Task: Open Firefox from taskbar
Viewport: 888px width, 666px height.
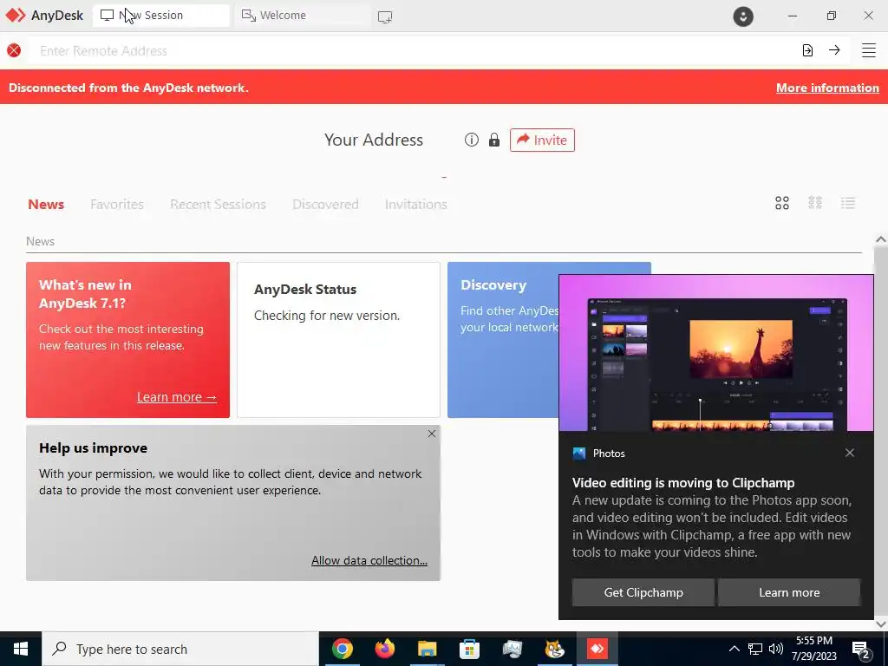Action: 384,649
